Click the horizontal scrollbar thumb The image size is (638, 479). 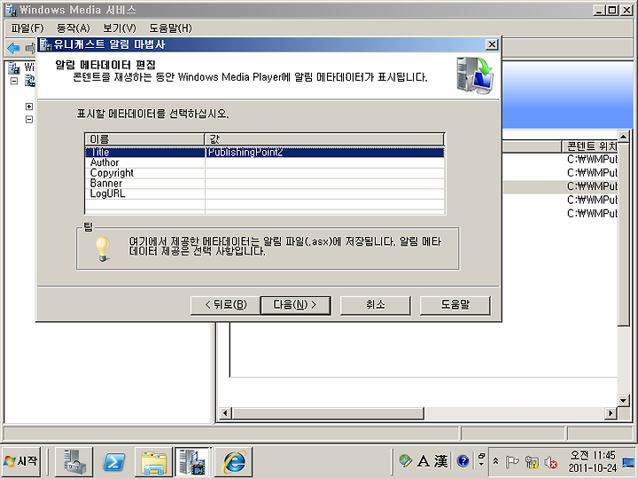pyautogui.click(x=328, y=413)
